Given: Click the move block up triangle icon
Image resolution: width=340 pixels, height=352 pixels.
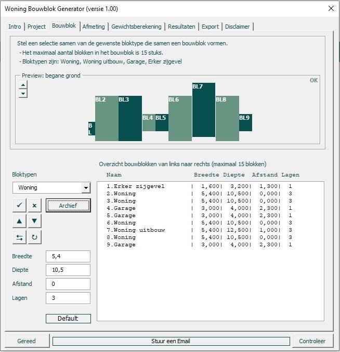Looking at the screenshot, I should pyautogui.click(x=19, y=221).
